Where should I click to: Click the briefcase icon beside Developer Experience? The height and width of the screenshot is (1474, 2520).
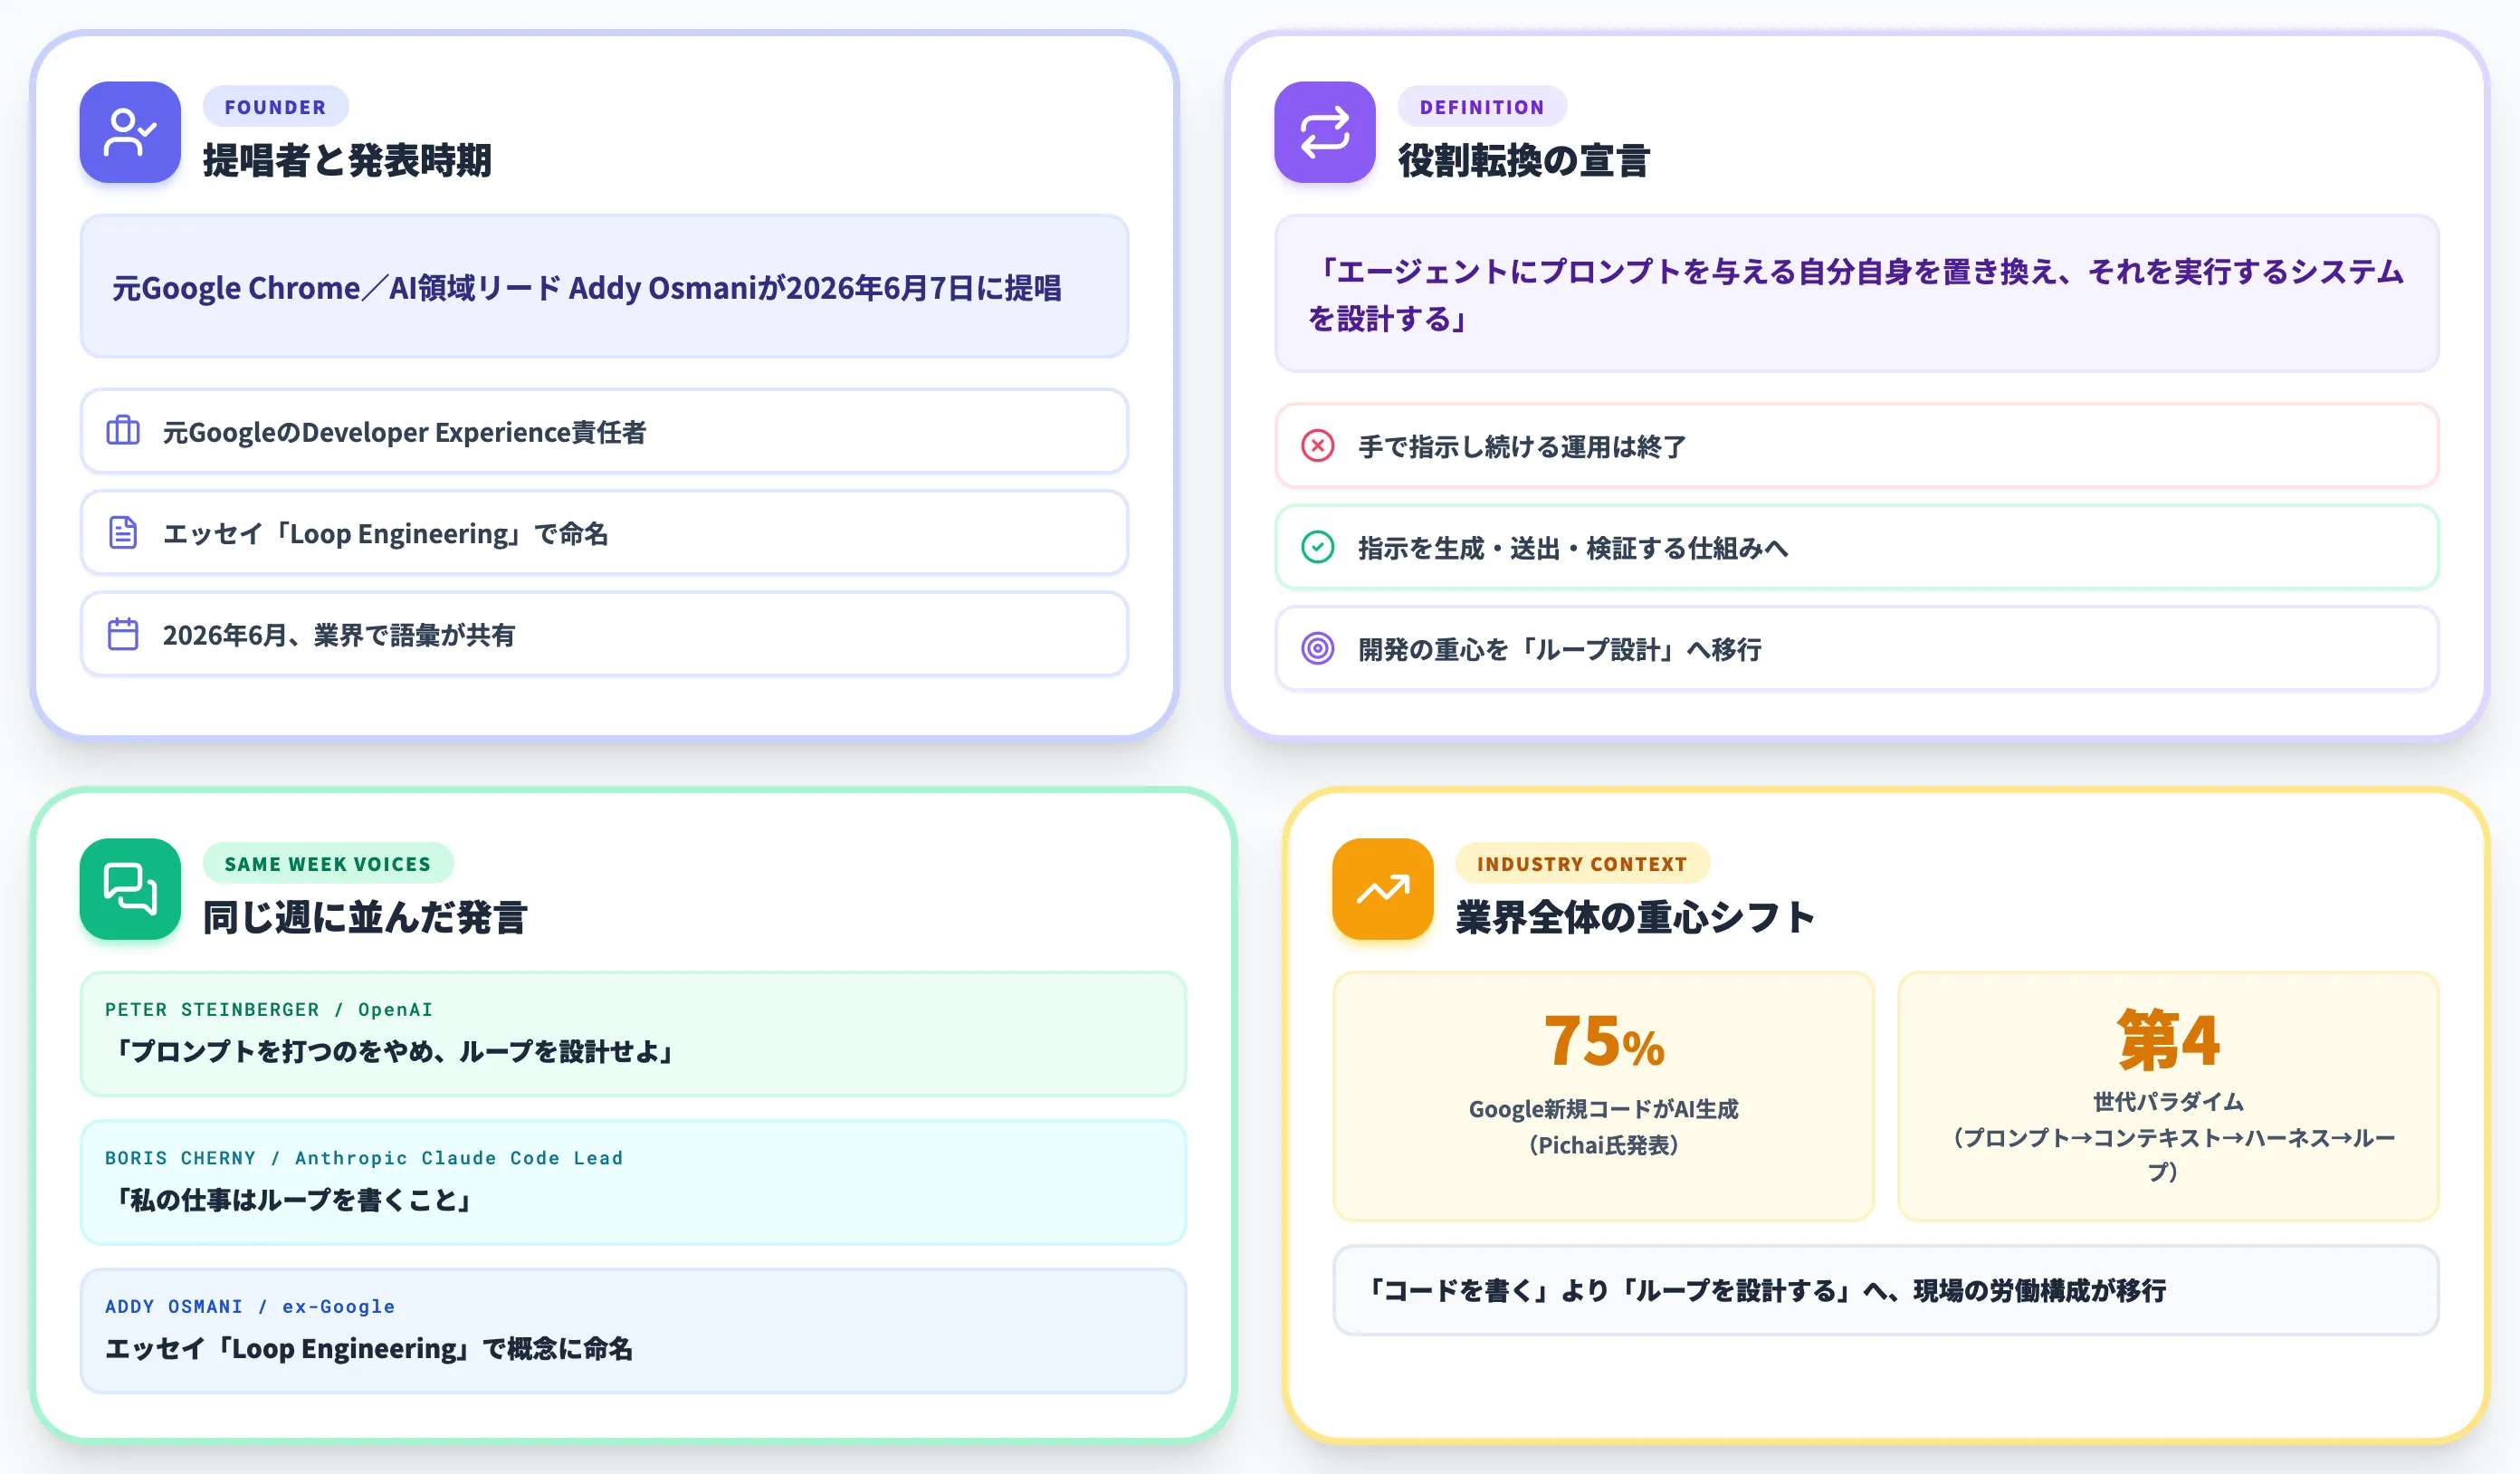[x=123, y=431]
